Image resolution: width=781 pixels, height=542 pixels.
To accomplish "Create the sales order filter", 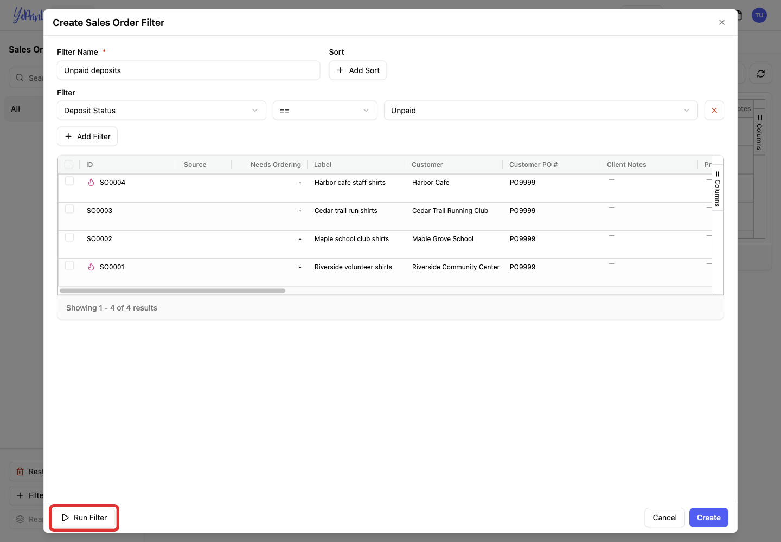I will (x=709, y=518).
